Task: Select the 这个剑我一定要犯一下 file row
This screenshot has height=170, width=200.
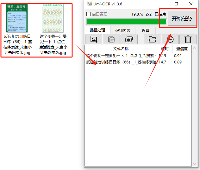Action: pyautogui.click(x=121, y=56)
